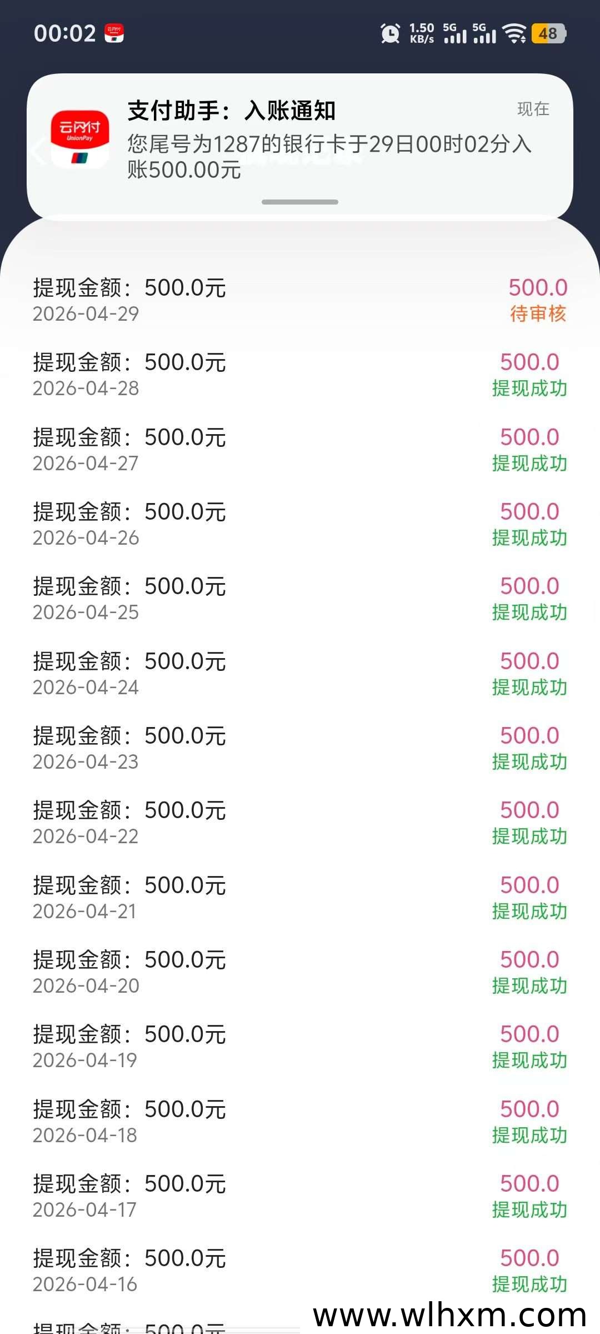Screen dimensions: 600x1334
Task: Tap the Wi-Fi signal status icon
Action: [x=514, y=33]
